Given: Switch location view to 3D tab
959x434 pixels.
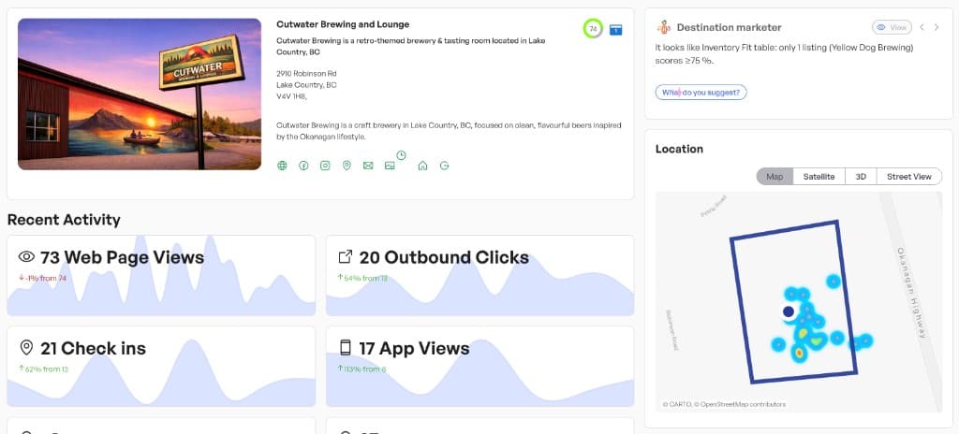Looking at the screenshot, I should tap(861, 177).
